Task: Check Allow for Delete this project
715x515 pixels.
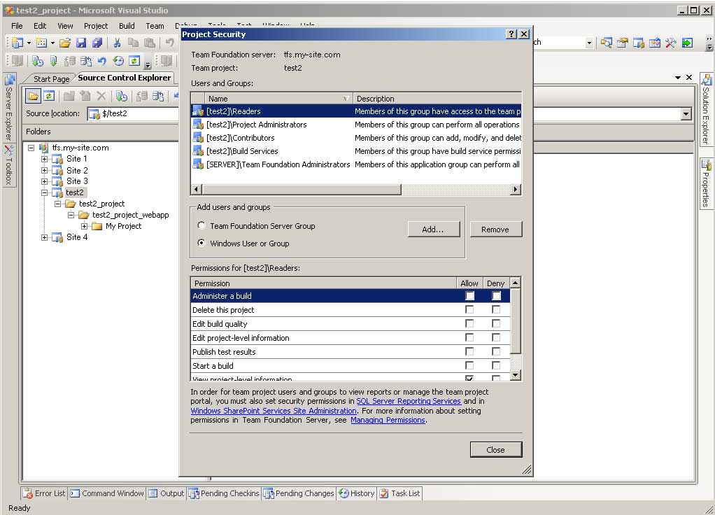Action: (x=469, y=310)
